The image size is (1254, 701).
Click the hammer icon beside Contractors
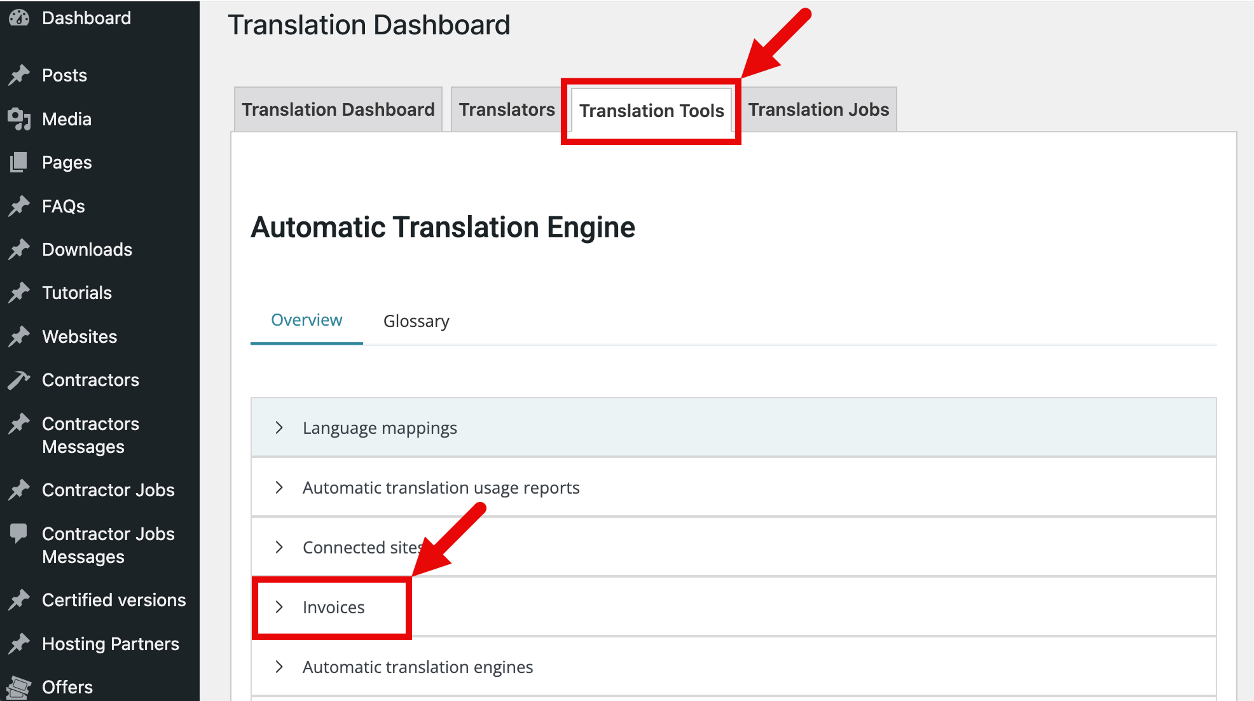point(19,380)
